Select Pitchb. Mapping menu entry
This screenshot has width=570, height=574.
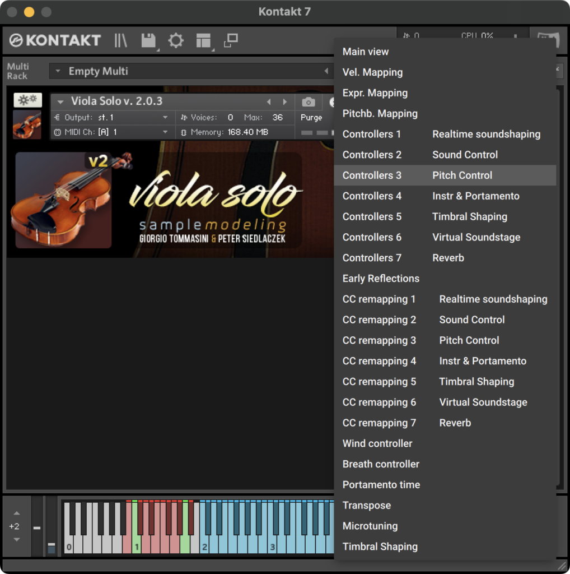445,113
